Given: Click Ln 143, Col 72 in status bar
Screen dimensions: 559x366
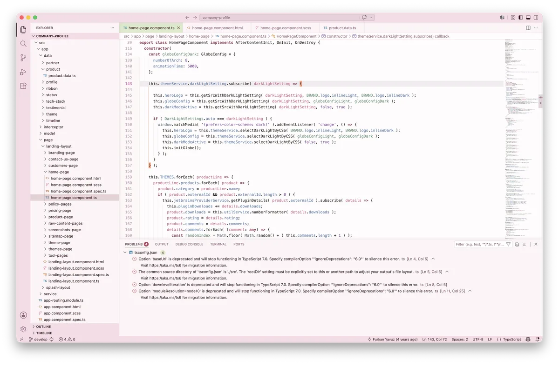Looking at the screenshot, I should point(435,339).
